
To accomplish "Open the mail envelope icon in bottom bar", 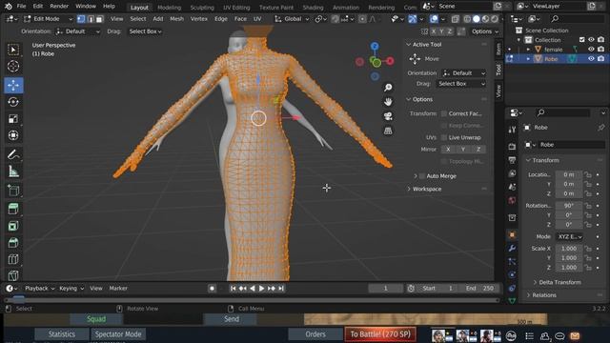I will click(575, 335).
